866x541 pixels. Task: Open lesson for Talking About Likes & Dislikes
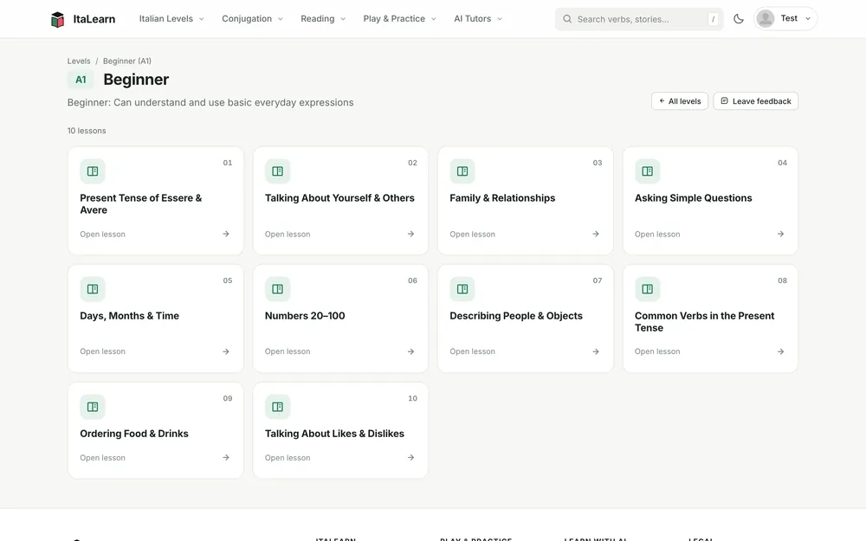coord(288,458)
